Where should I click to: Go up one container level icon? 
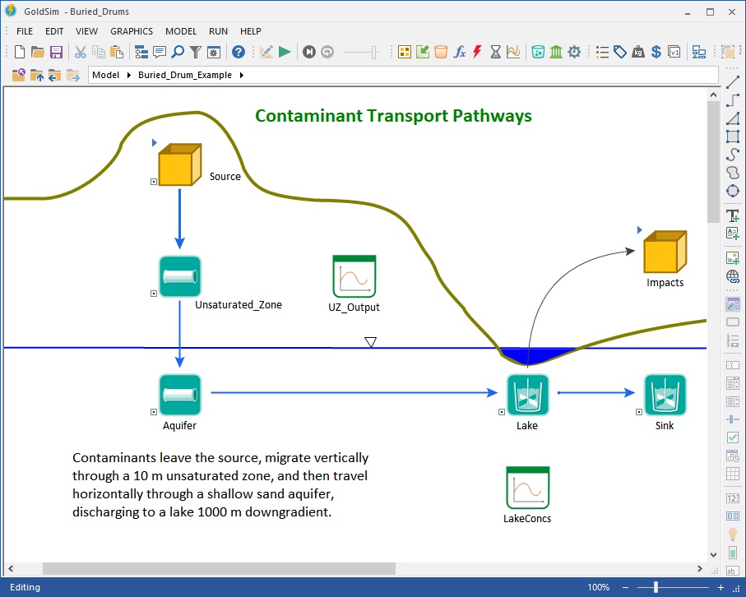(37, 75)
